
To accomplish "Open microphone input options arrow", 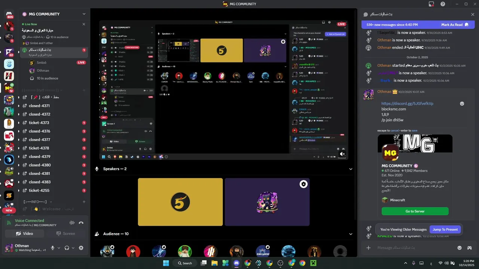I will (x=59, y=248).
